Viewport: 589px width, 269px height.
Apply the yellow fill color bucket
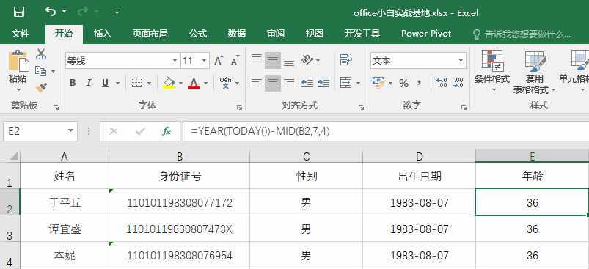169,83
